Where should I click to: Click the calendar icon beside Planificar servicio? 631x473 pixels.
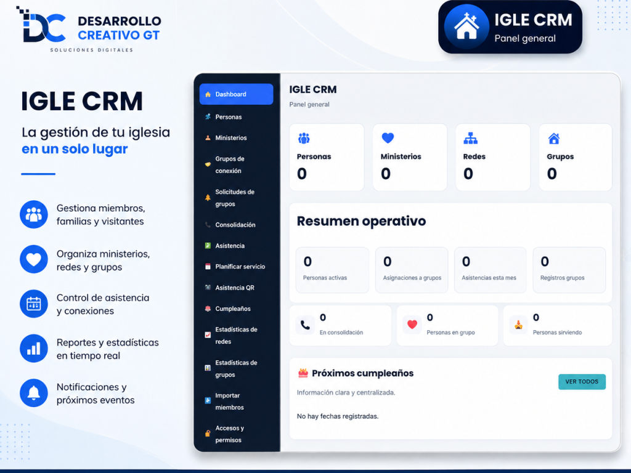[208, 266]
